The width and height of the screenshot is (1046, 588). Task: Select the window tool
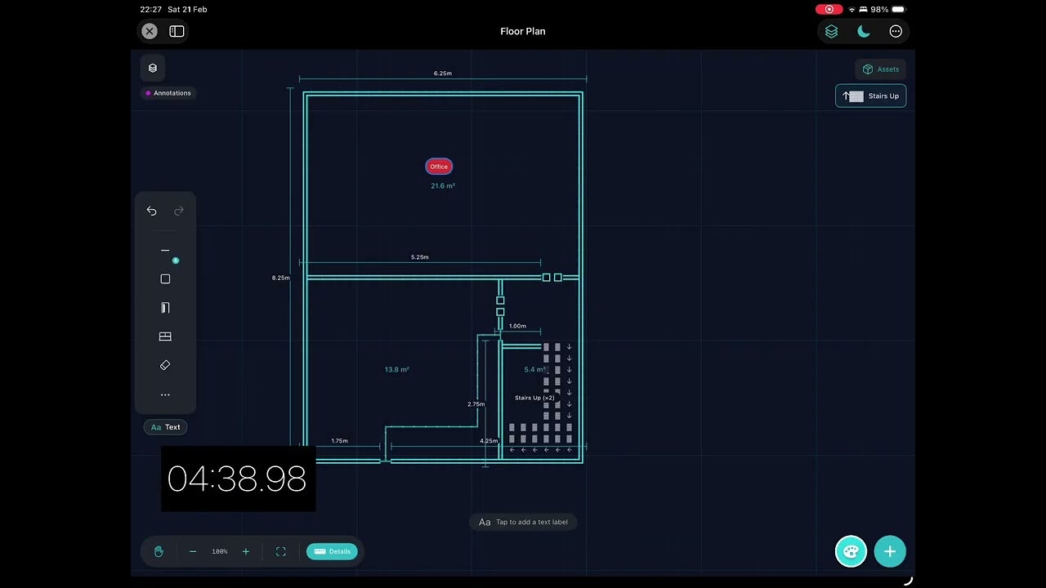(x=165, y=336)
